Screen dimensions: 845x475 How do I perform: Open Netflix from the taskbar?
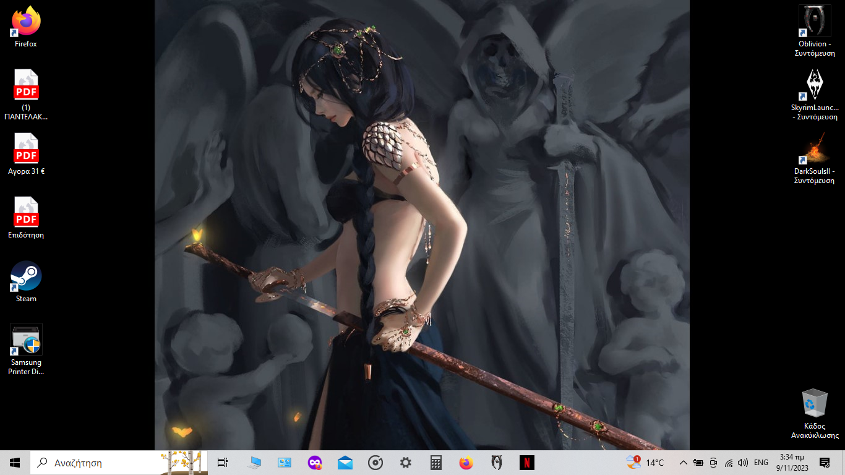tap(527, 463)
